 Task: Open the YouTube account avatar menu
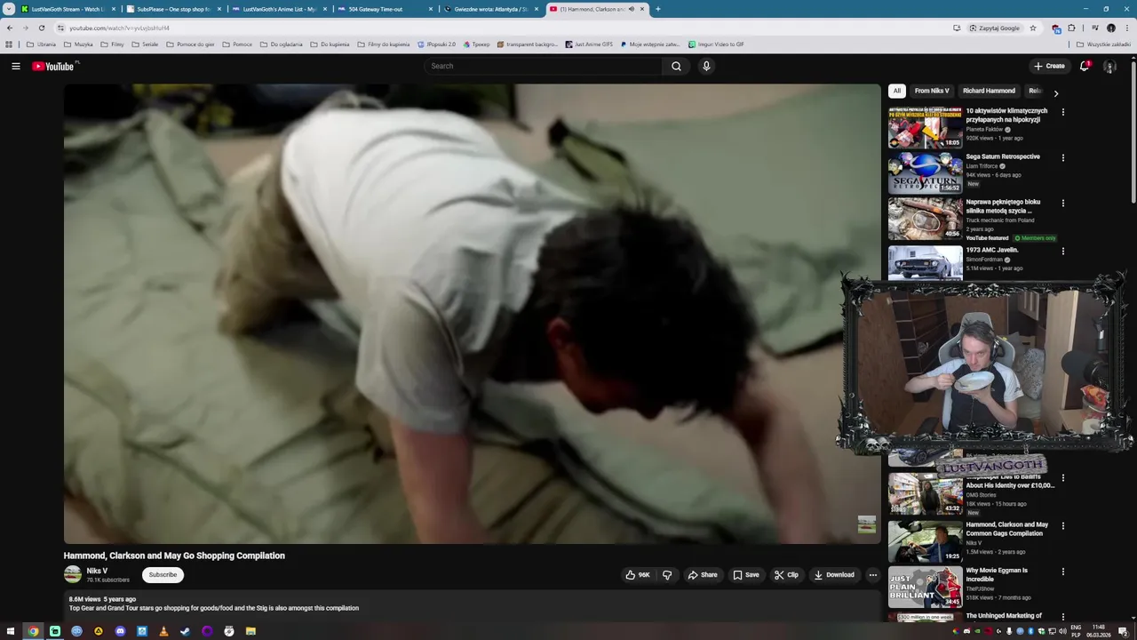pyautogui.click(x=1109, y=66)
